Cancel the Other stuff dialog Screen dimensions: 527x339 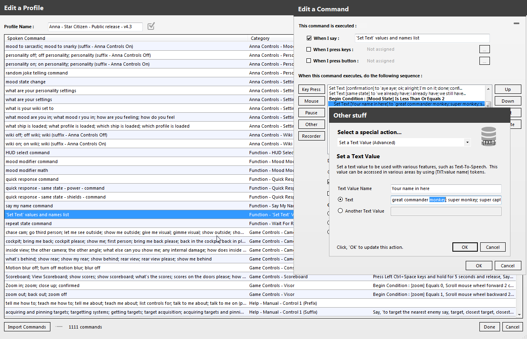tap(493, 247)
